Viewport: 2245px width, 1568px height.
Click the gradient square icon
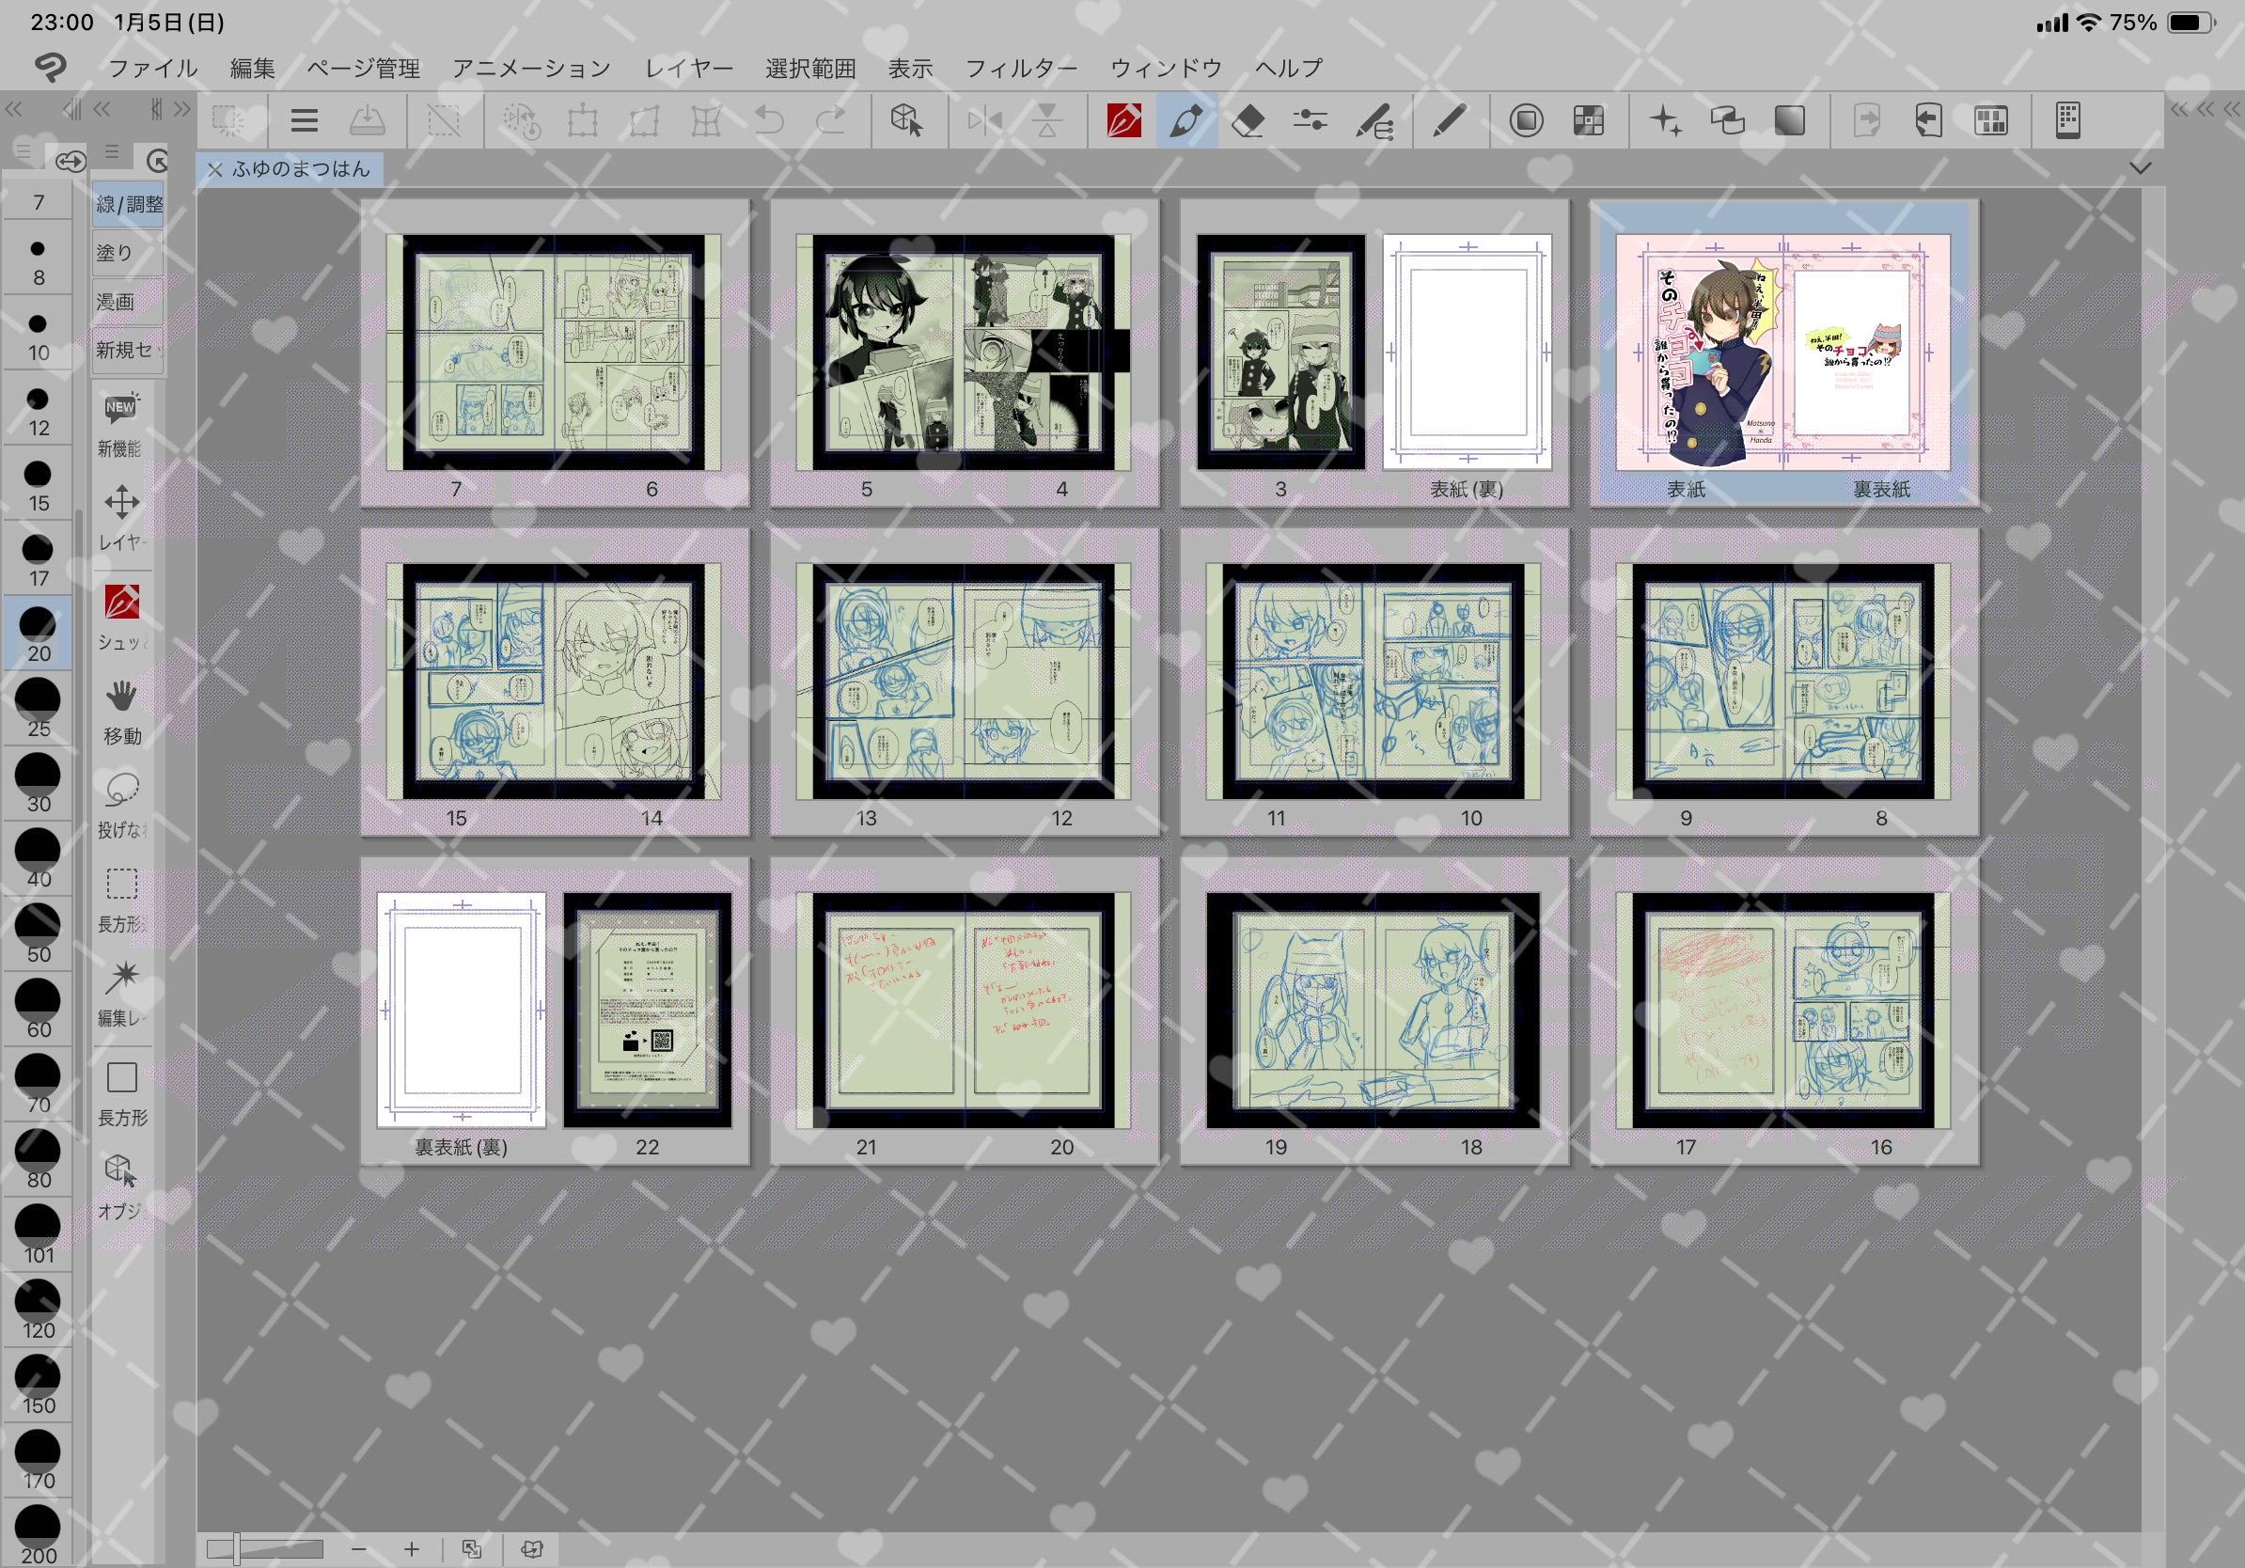[x=1789, y=121]
